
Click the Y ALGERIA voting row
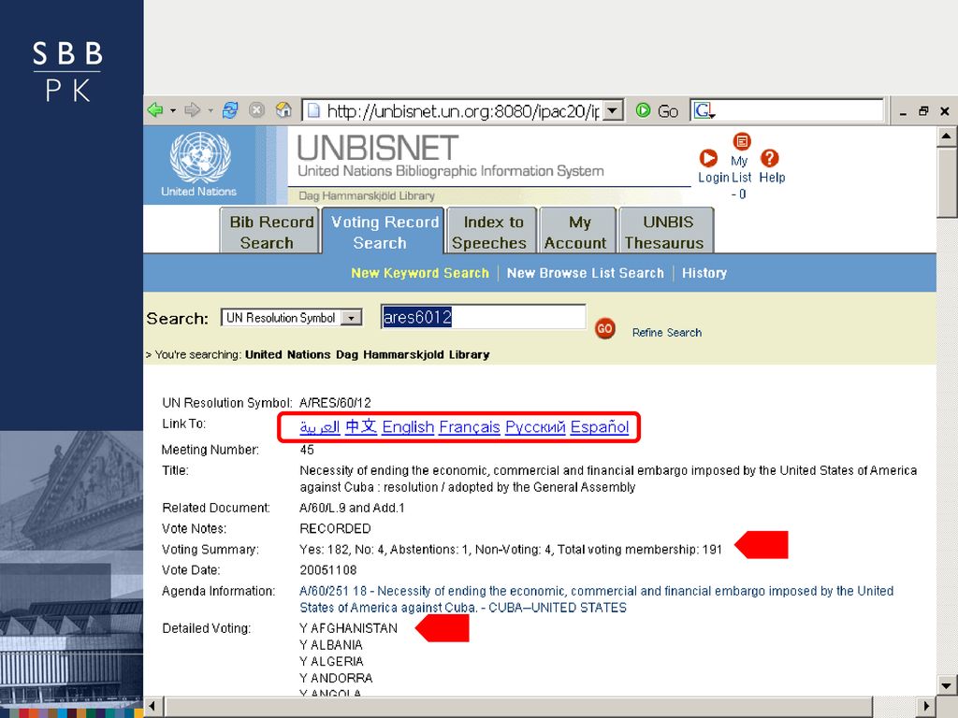(x=332, y=661)
